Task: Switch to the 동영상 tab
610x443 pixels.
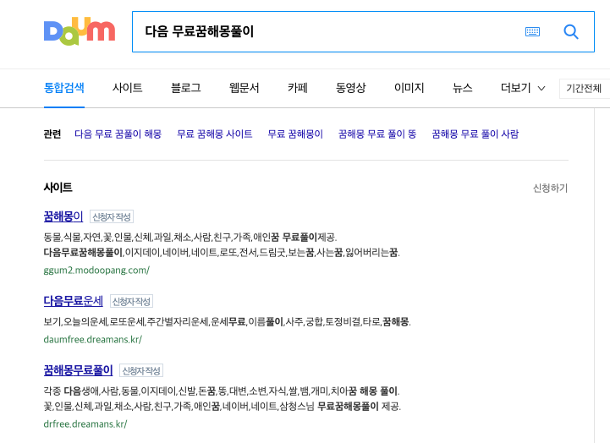Action: tap(350, 88)
